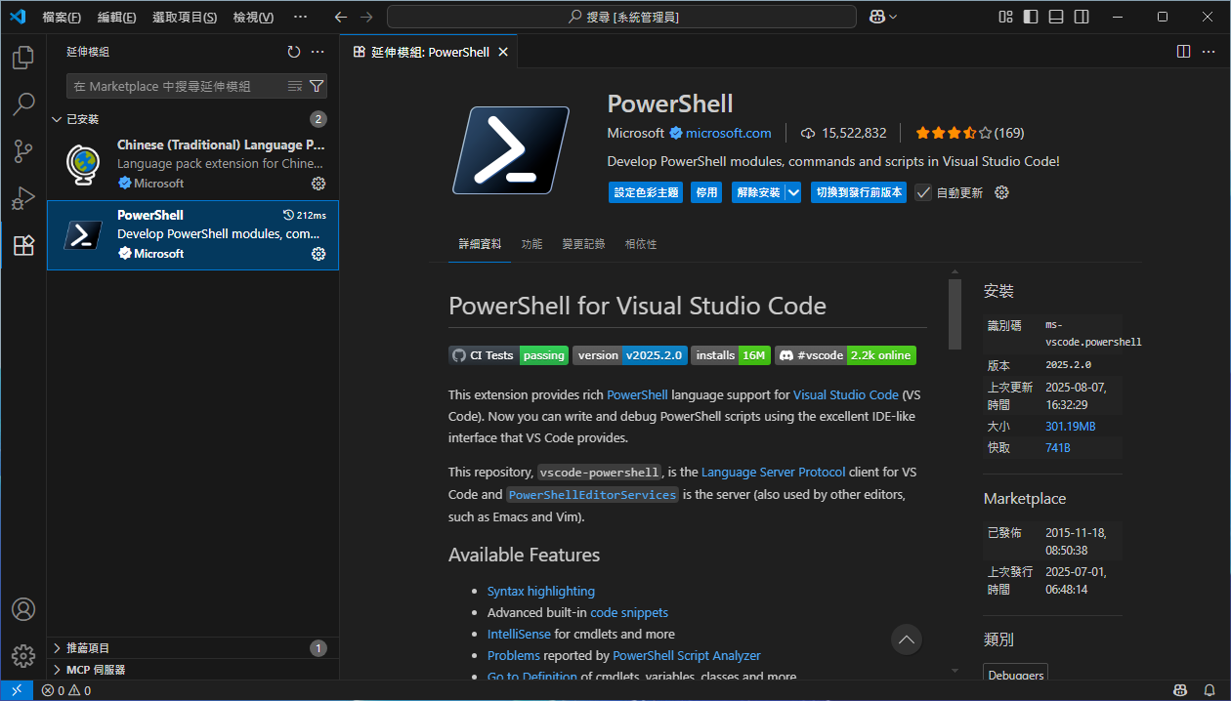Toggle the 自動更新 checkbox

[x=923, y=192]
